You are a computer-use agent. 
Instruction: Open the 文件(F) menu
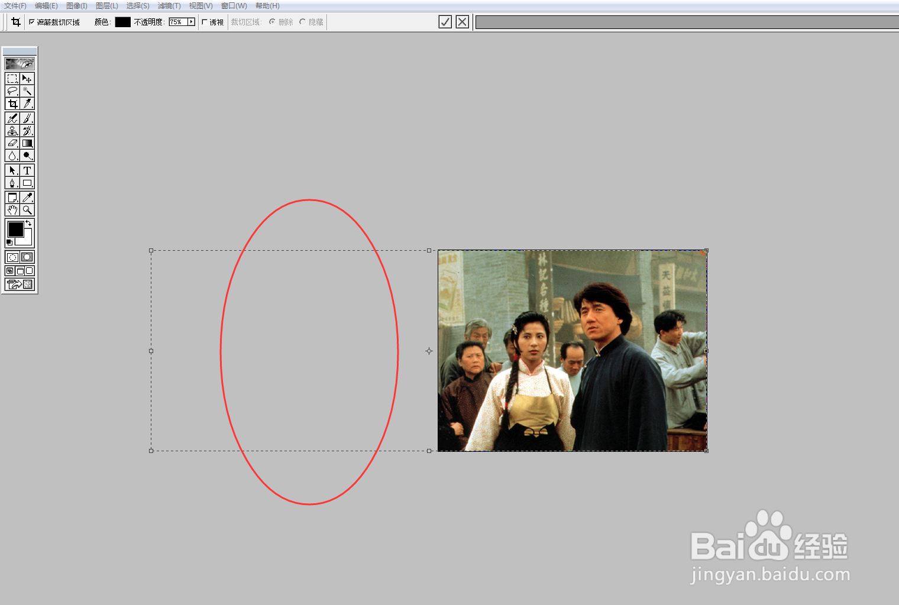point(15,6)
